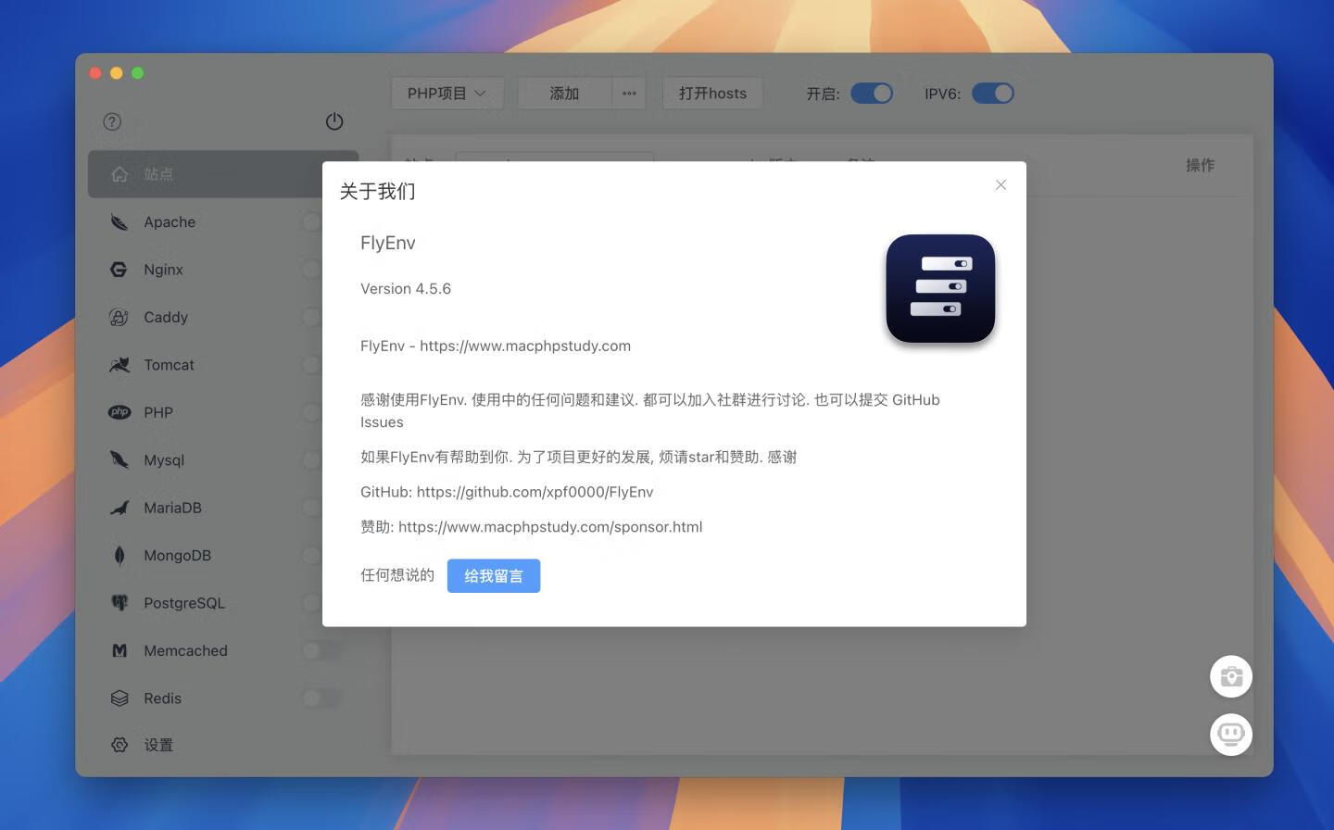Click the GitHub repository URL text

pos(535,492)
